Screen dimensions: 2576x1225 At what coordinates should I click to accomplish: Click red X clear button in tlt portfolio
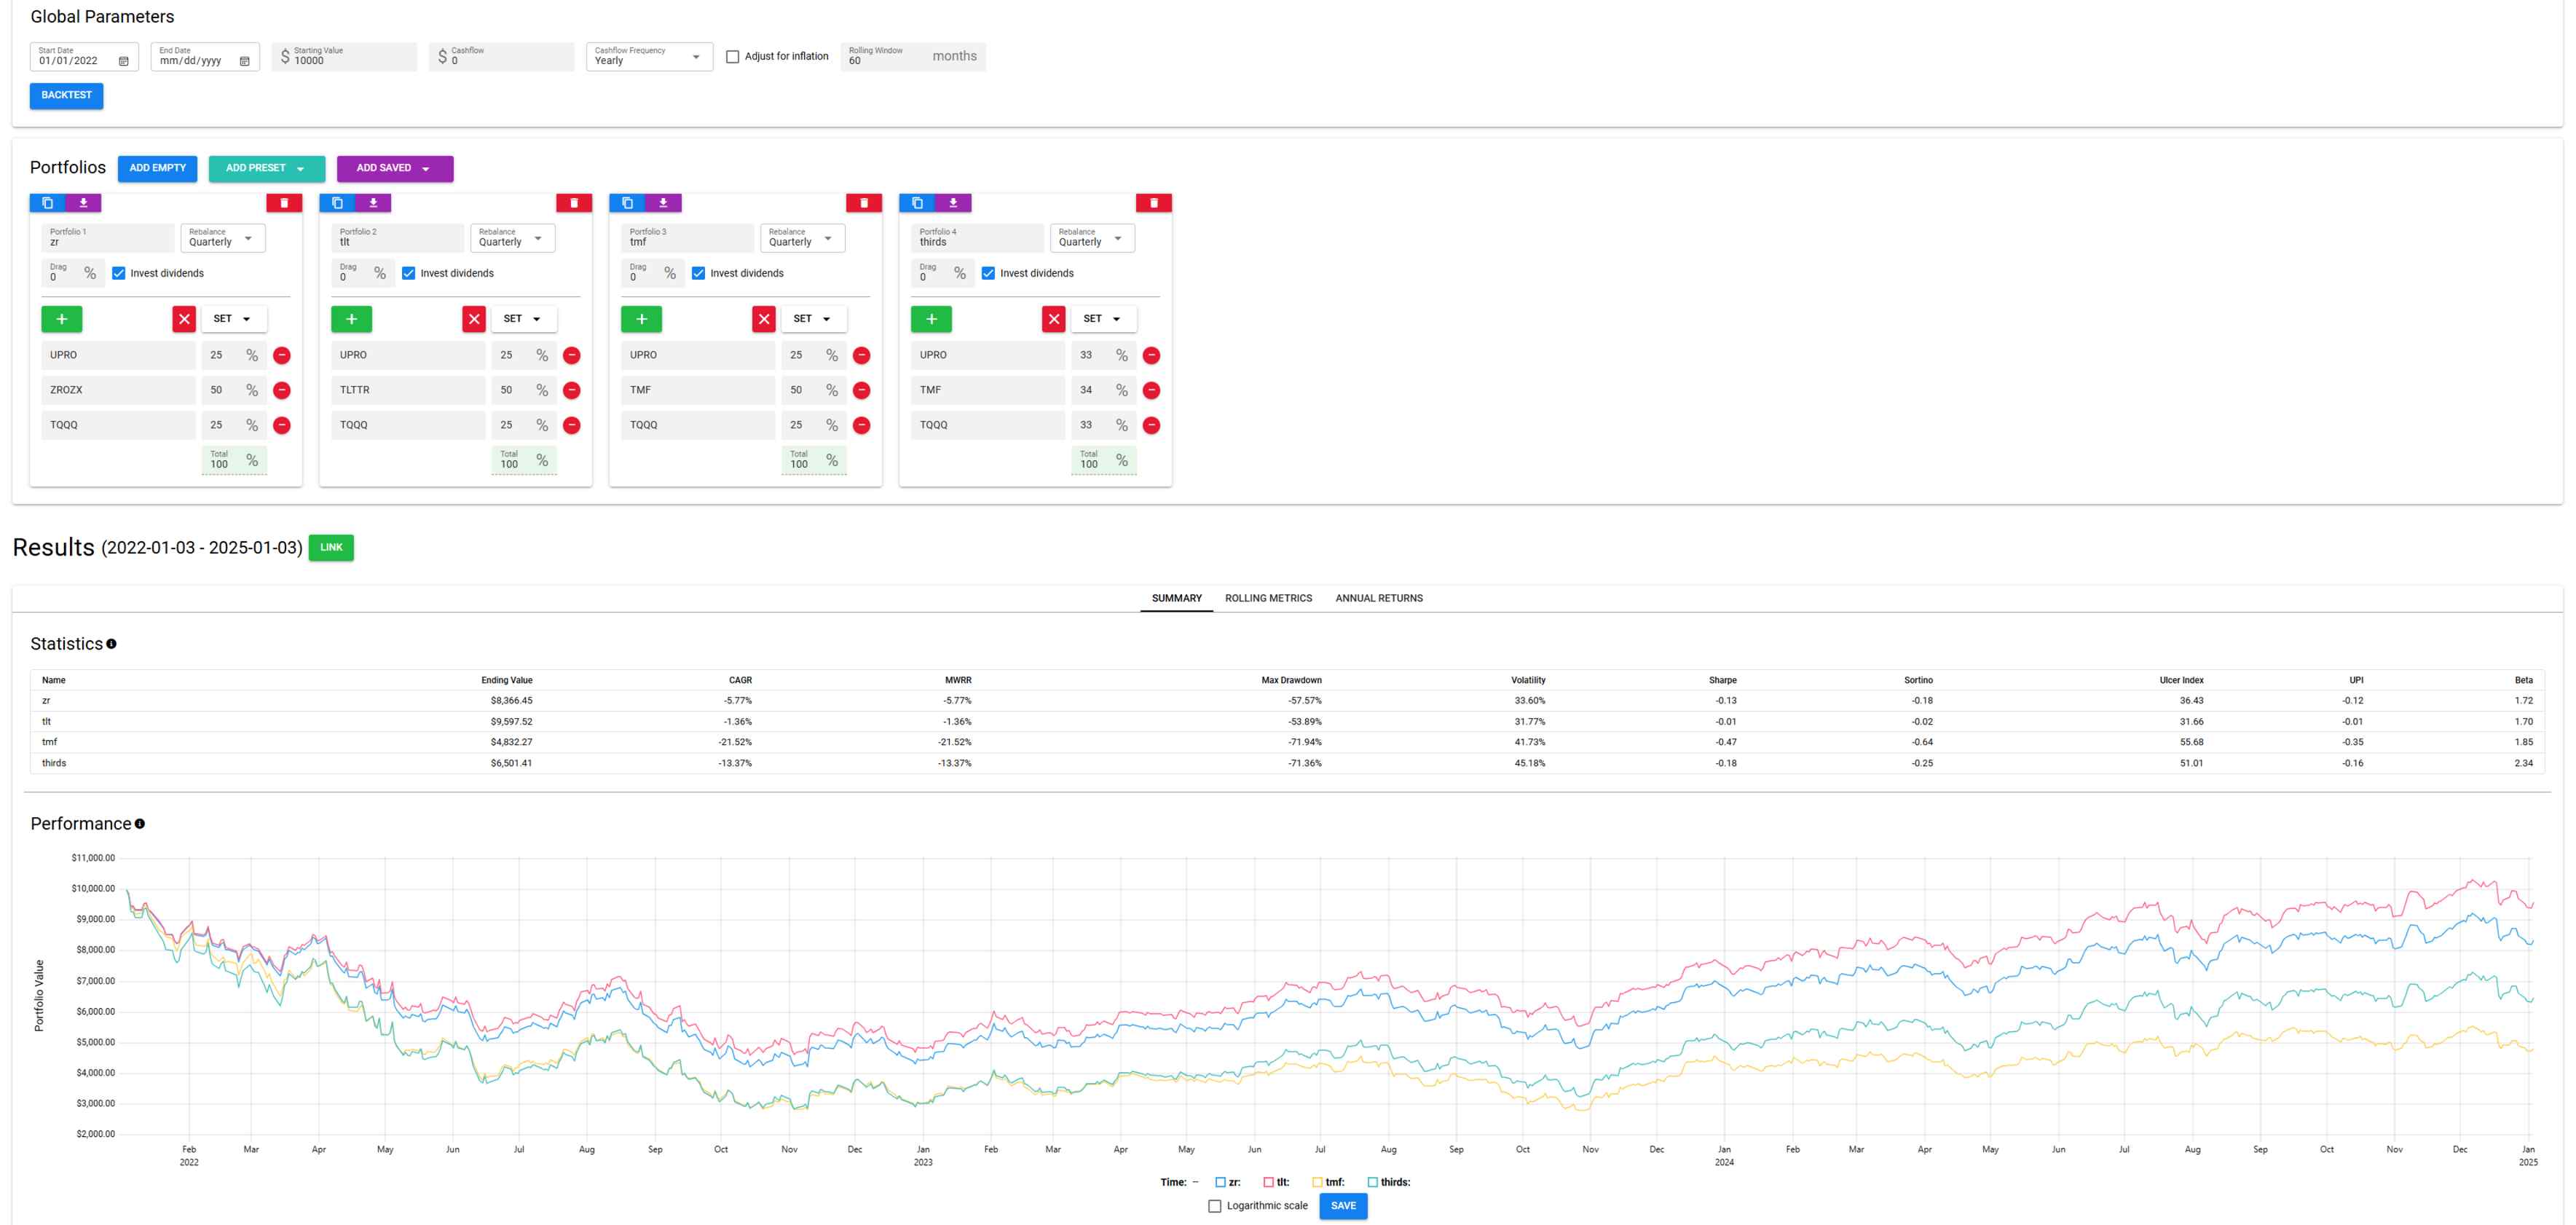click(474, 319)
